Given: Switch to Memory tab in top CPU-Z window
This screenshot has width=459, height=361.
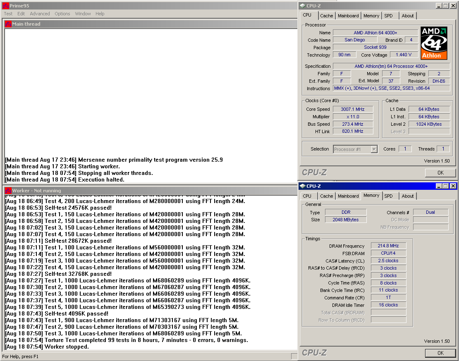Looking at the screenshot, I should click(371, 16).
